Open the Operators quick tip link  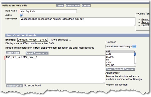point(145,25)
